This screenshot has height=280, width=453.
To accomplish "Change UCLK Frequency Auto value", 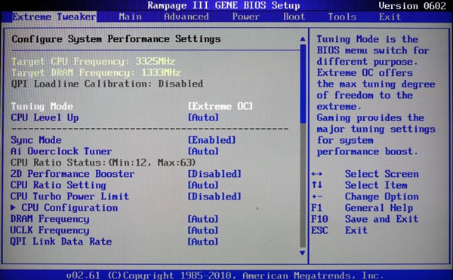I will (203, 230).
